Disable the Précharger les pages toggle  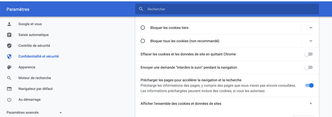point(309,85)
